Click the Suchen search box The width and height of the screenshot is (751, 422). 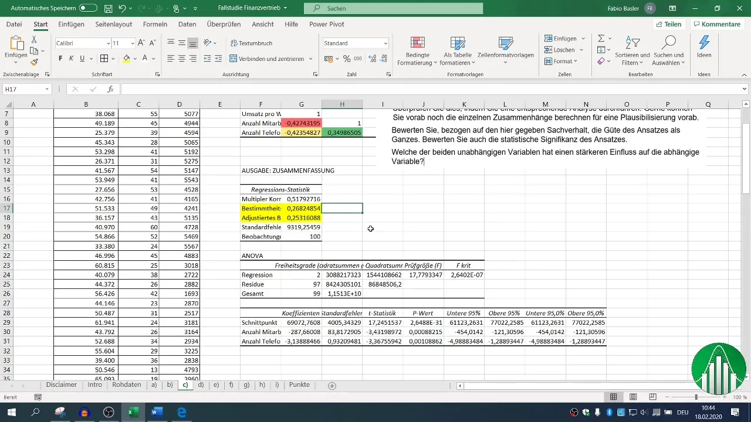393,8
